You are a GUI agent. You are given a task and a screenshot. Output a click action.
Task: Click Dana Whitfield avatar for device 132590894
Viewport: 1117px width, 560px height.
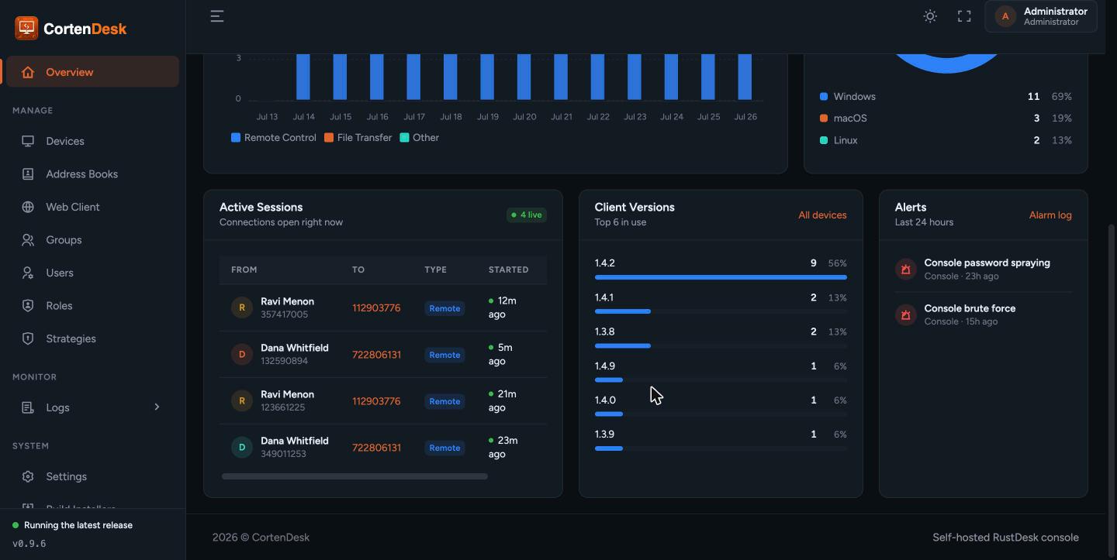point(242,354)
